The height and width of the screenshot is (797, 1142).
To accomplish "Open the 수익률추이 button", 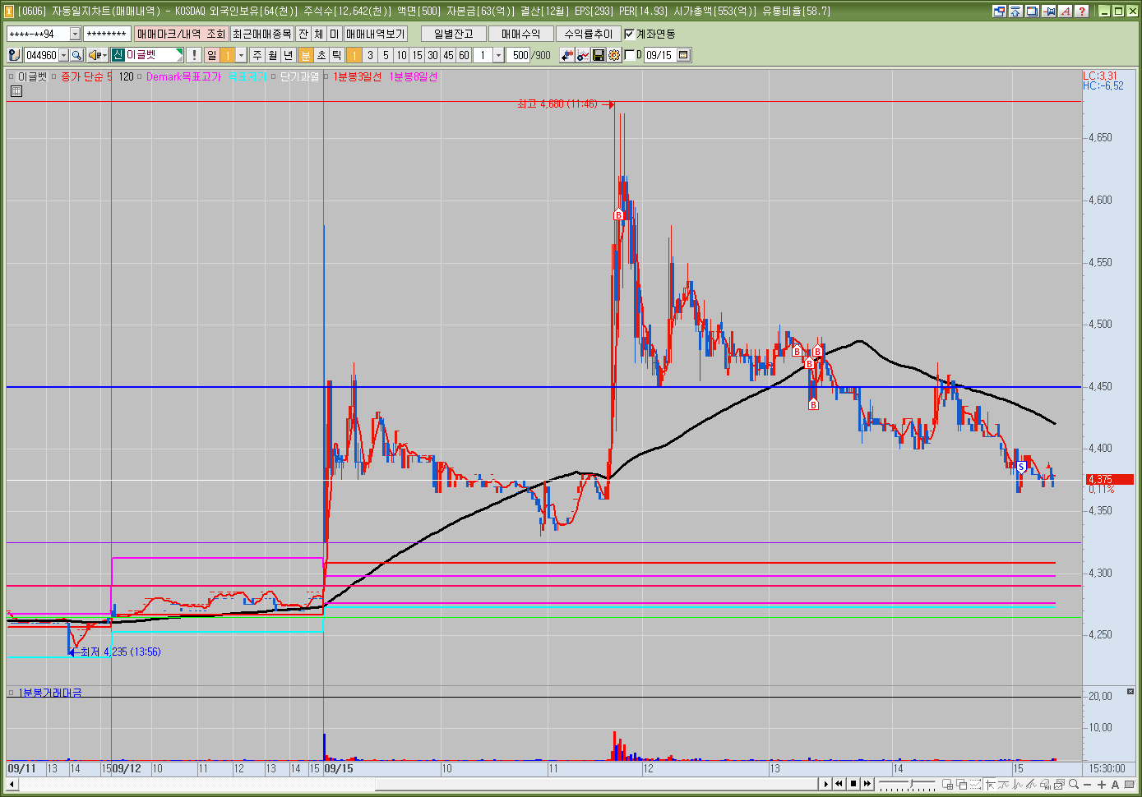I will (x=589, y=34).
